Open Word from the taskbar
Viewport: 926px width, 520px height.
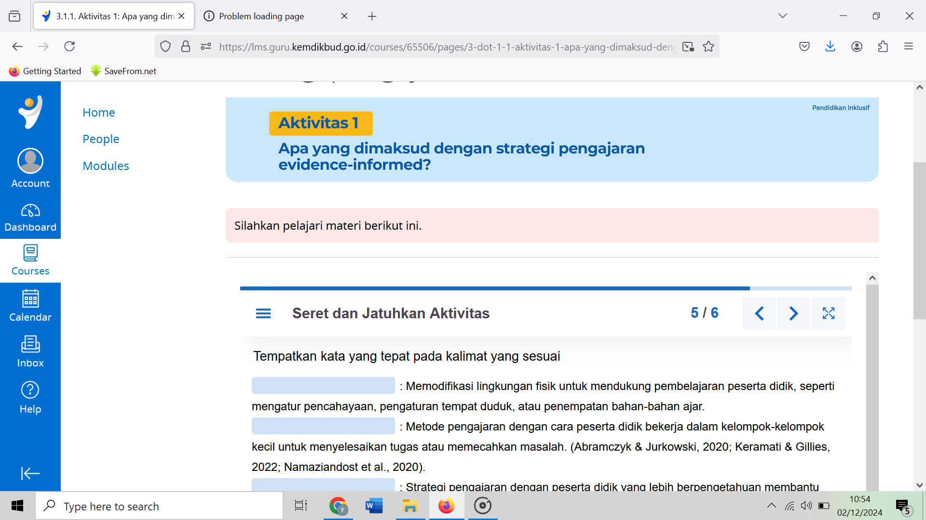[x=374, y=506]
